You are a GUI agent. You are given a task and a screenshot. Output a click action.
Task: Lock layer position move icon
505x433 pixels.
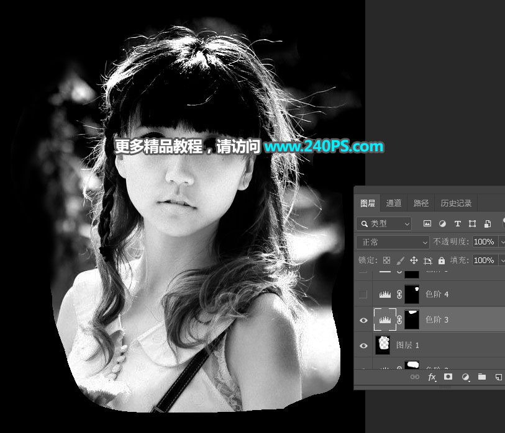point(414,261)
